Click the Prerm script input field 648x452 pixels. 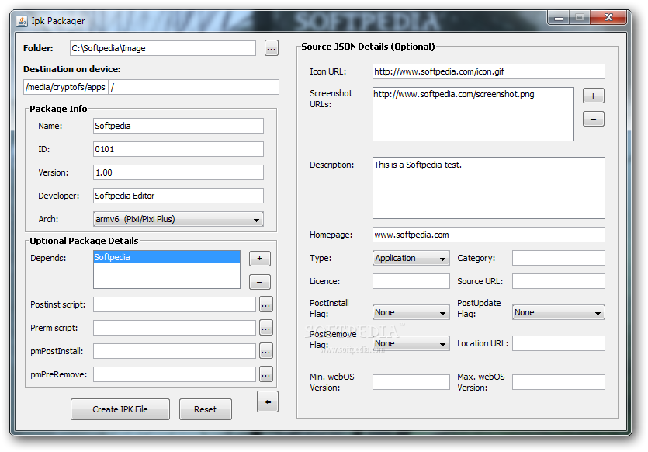(x=175, y=328)
